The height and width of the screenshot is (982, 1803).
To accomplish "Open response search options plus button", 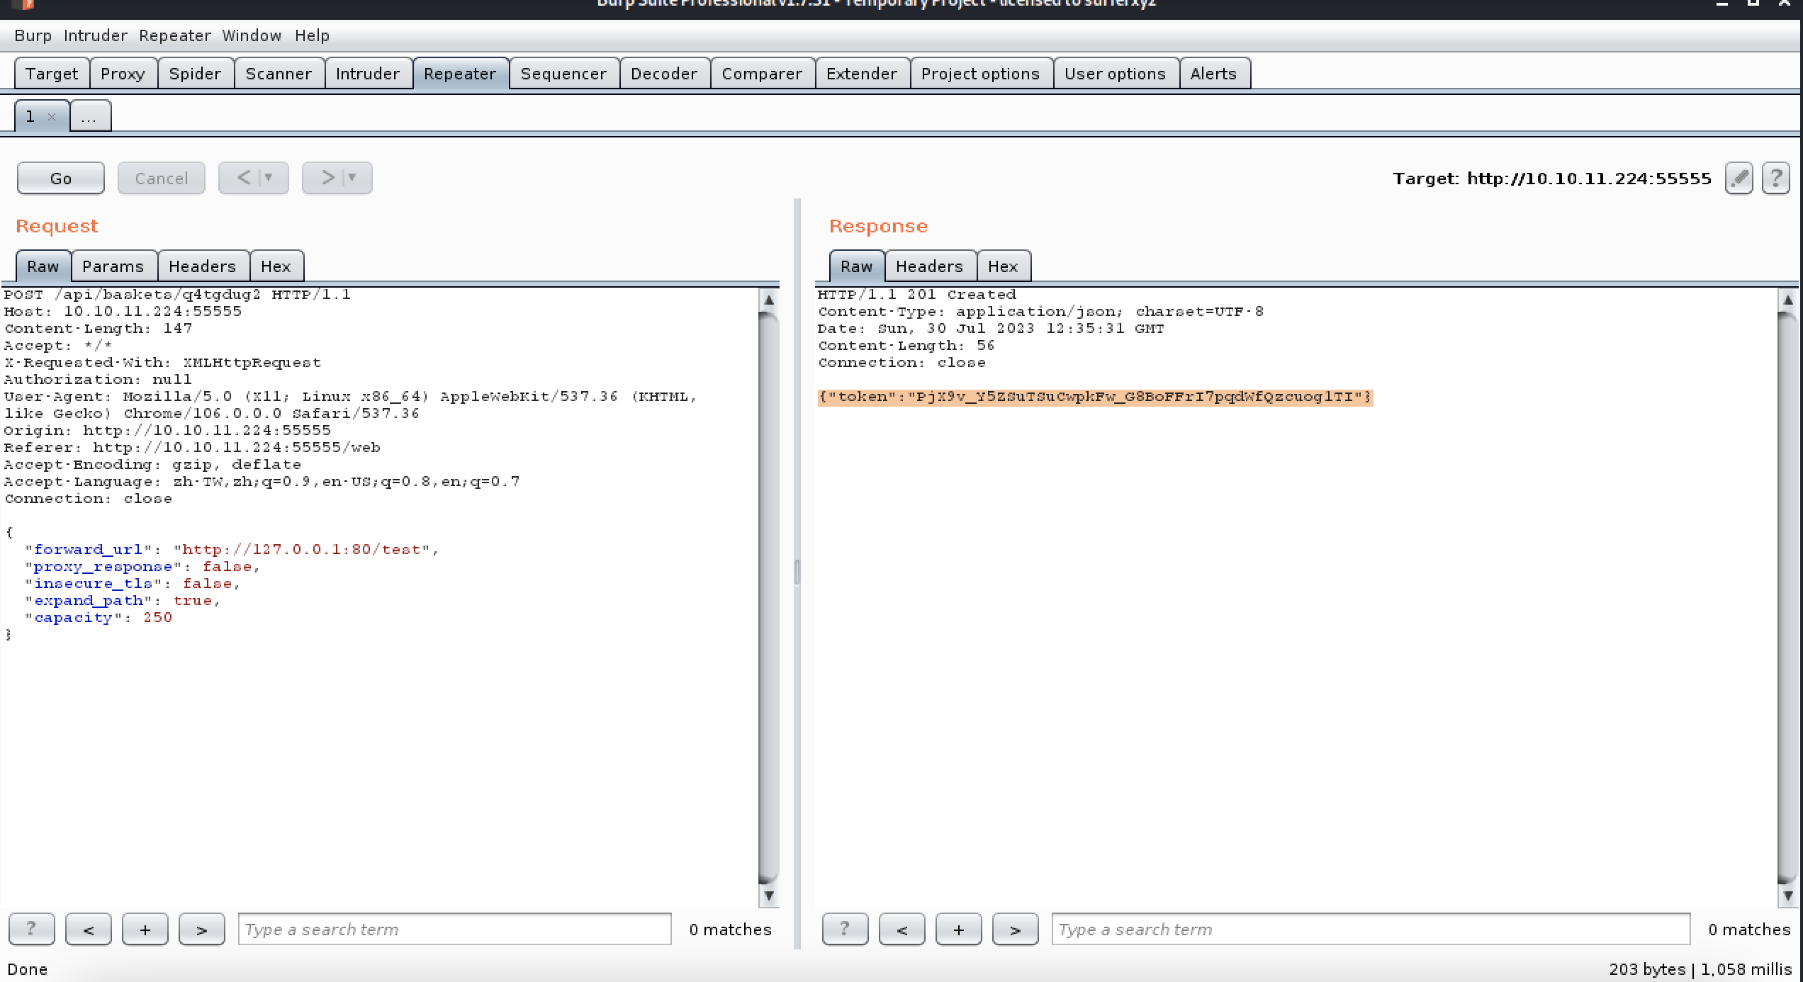I will (x=958, y=929).
